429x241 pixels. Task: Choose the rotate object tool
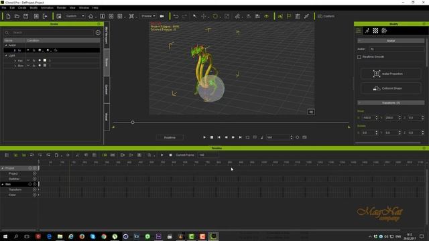click(x=215, y=16)
